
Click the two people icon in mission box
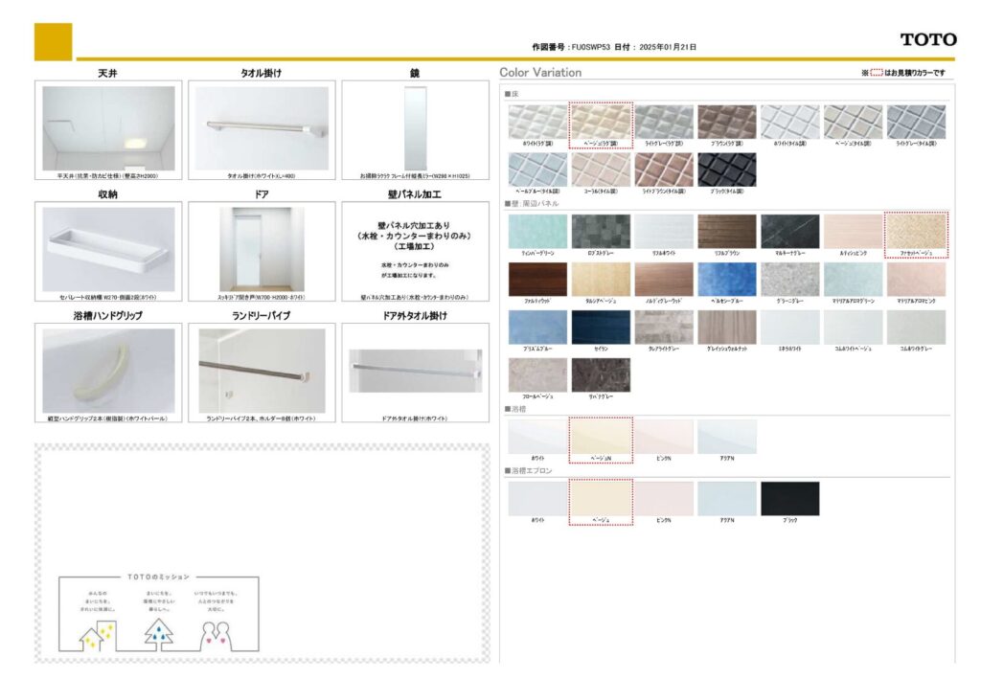(x=217, y=633)
